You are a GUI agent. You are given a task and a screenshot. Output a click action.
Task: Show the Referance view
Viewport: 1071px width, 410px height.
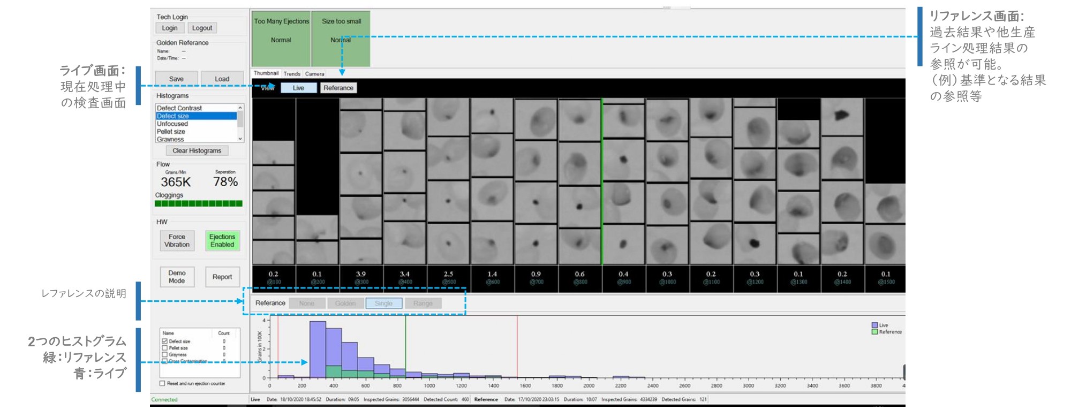[338, 88]
